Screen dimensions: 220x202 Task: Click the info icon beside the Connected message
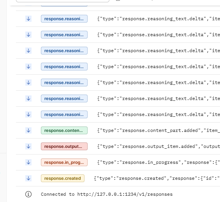(x=28, y=194)
